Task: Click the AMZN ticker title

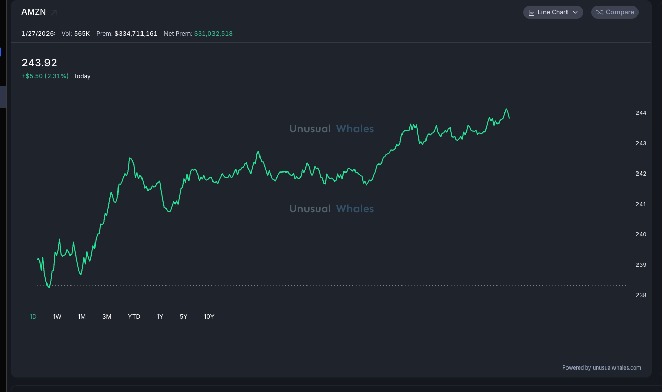Action: tap(34, 12)
